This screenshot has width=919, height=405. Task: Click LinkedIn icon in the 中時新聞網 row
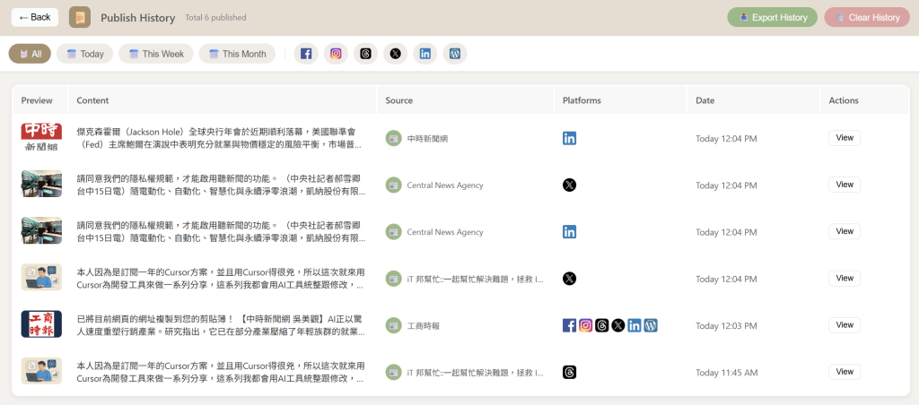pyautogui.click(x=569, y=138)
